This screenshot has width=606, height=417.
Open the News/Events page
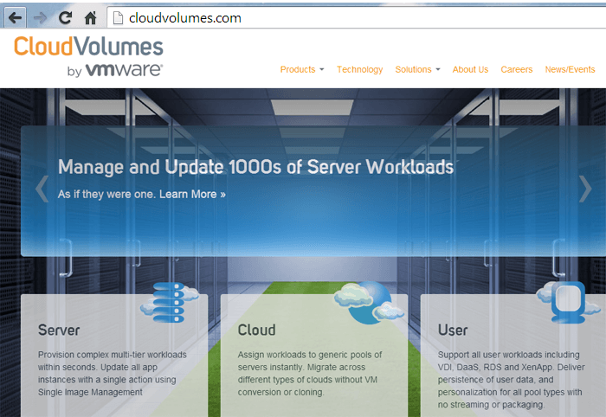pos(570,69)
